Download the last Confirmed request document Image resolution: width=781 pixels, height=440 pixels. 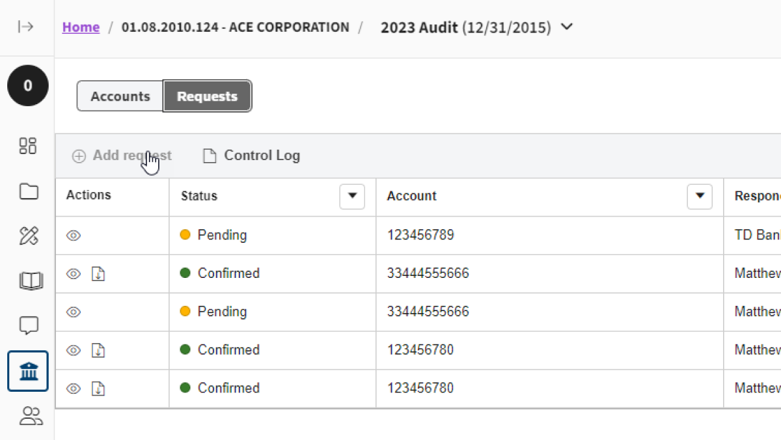(98, 389)
